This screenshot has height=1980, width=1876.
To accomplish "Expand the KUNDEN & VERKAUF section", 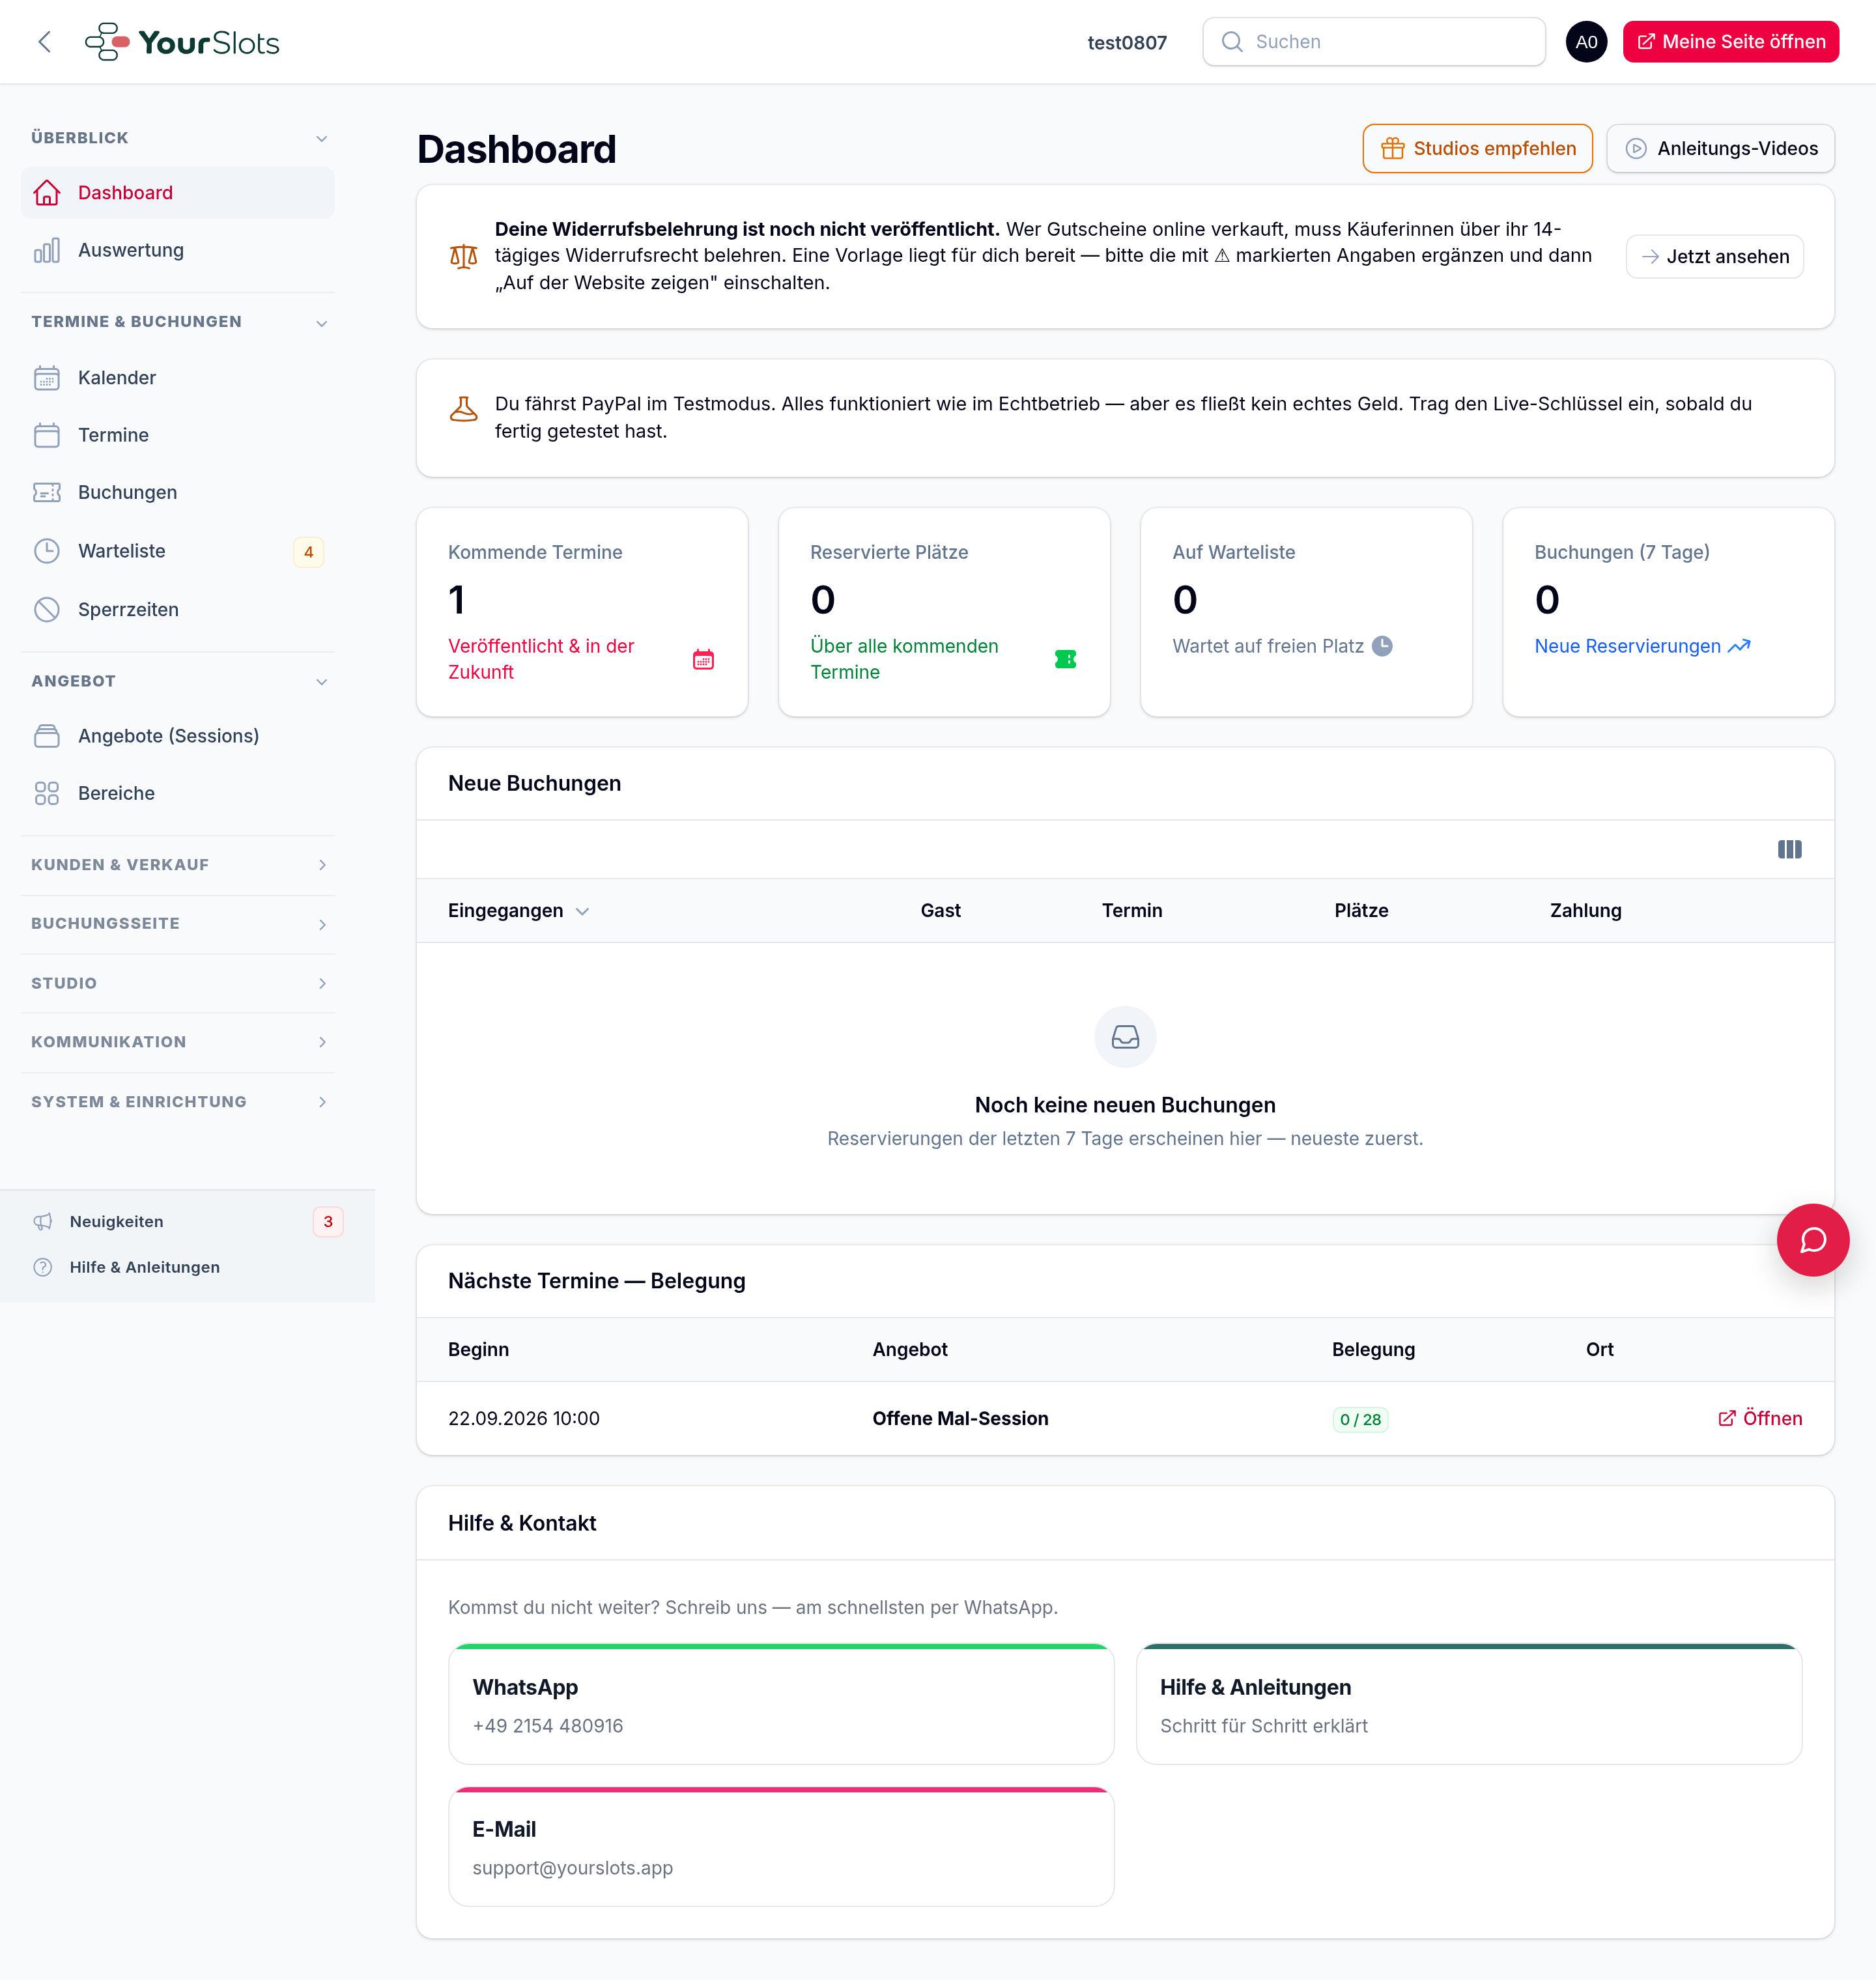I will pyautogui.click(x=178, y=864).
